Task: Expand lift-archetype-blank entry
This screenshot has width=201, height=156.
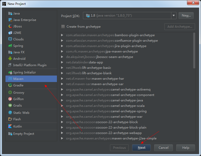Action: click(62, 73)
